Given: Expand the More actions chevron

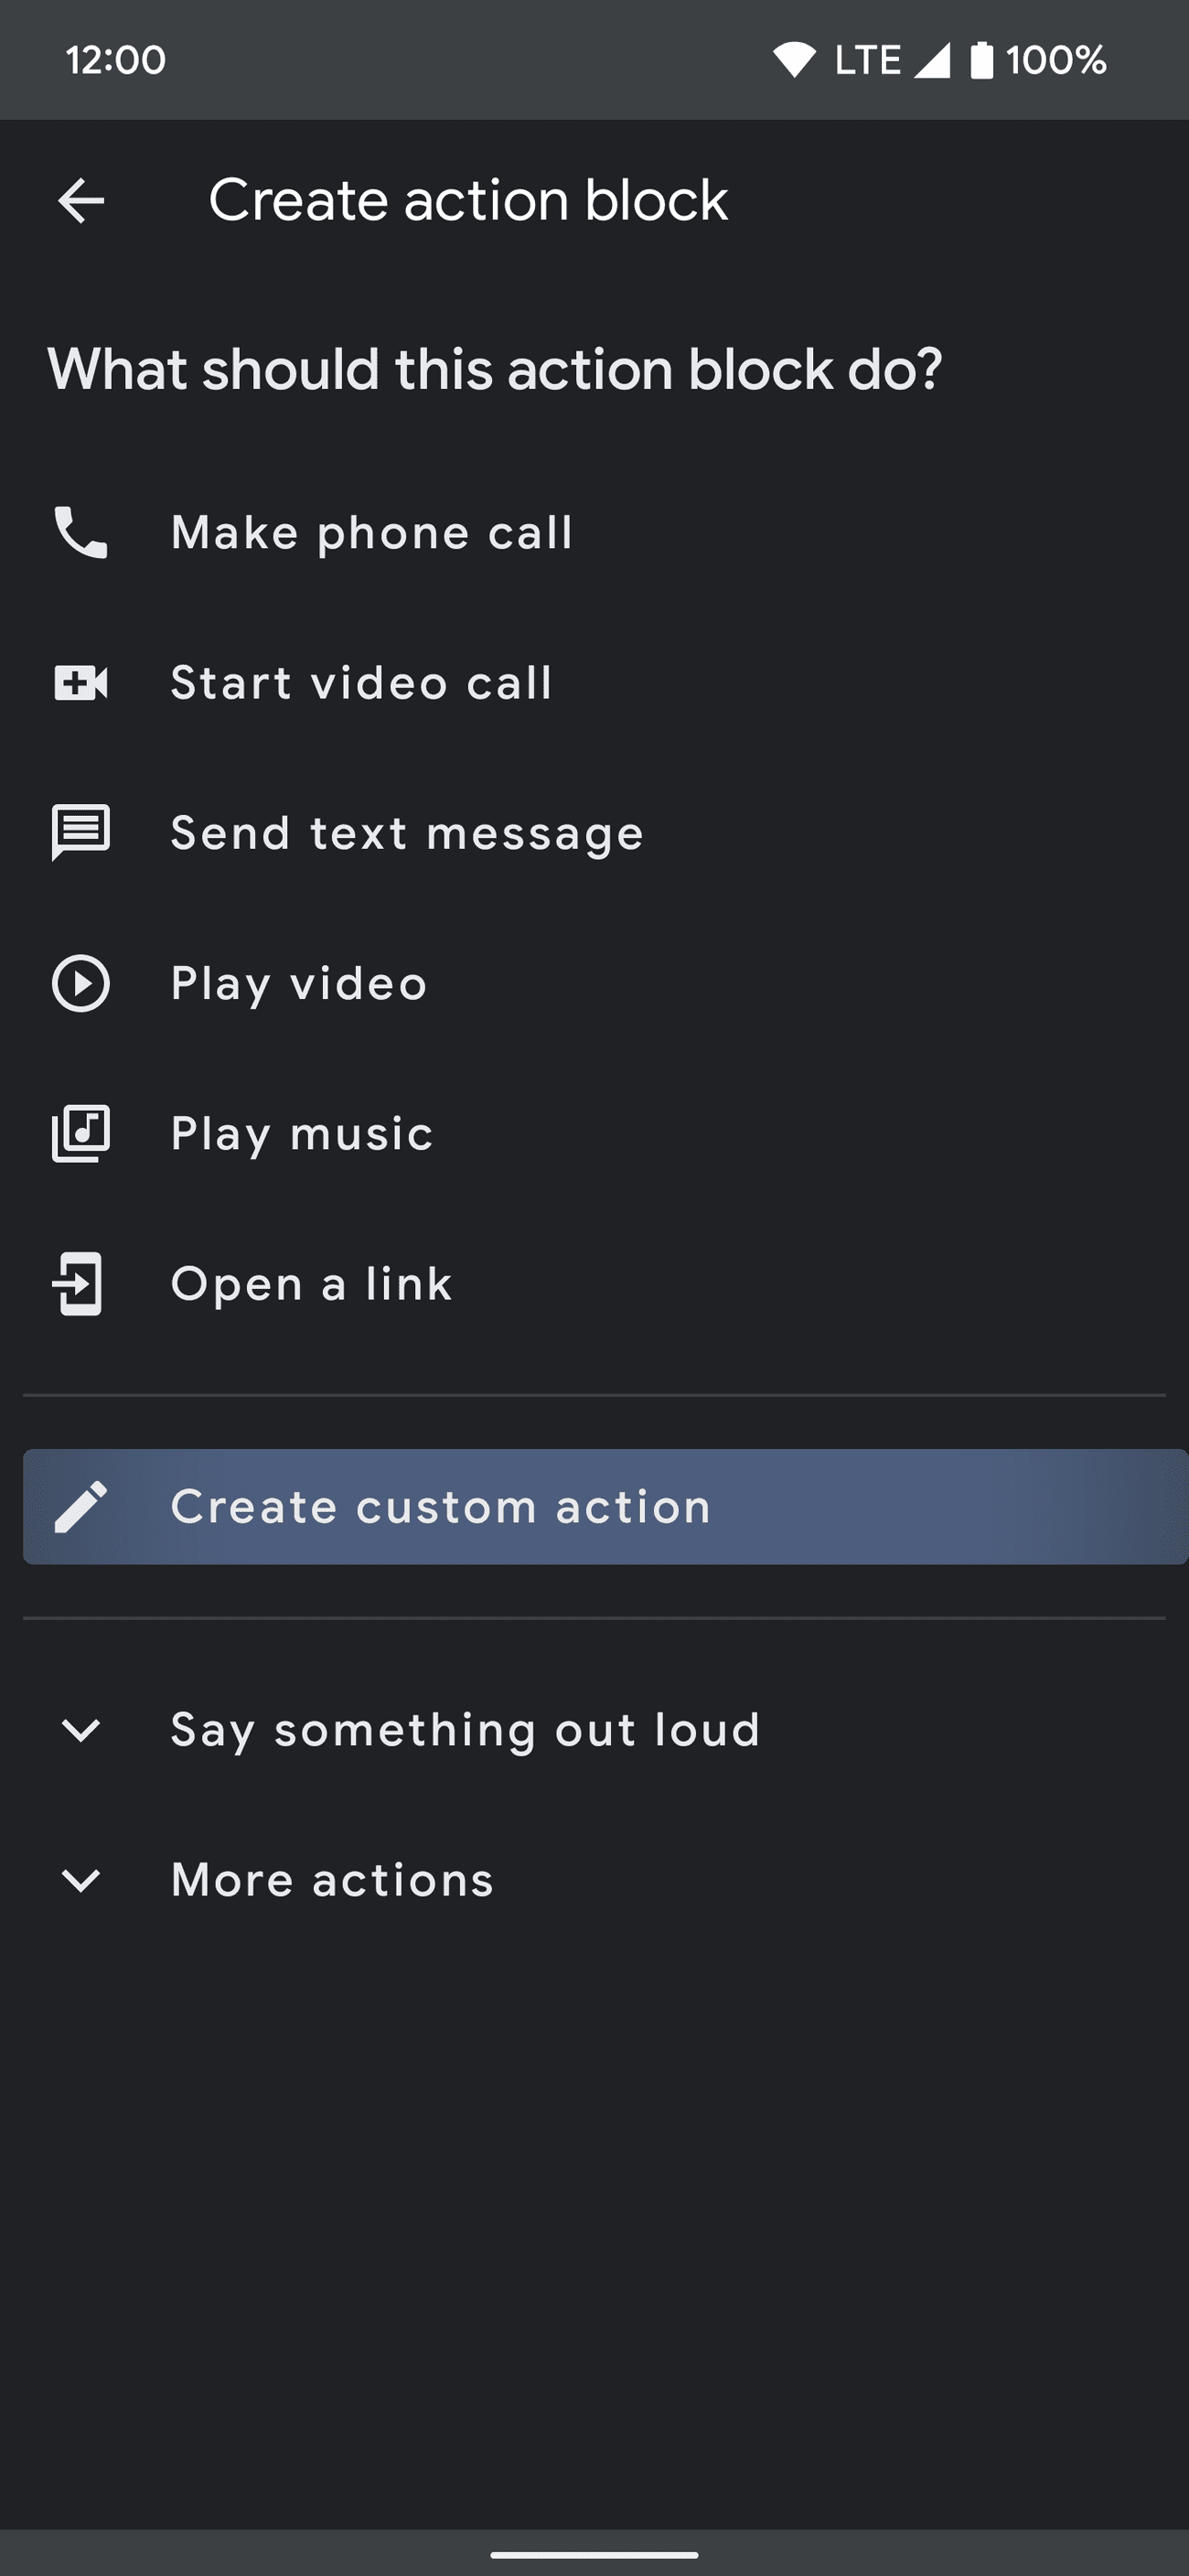Looking at the screenshot, I should click(81, 1880).
